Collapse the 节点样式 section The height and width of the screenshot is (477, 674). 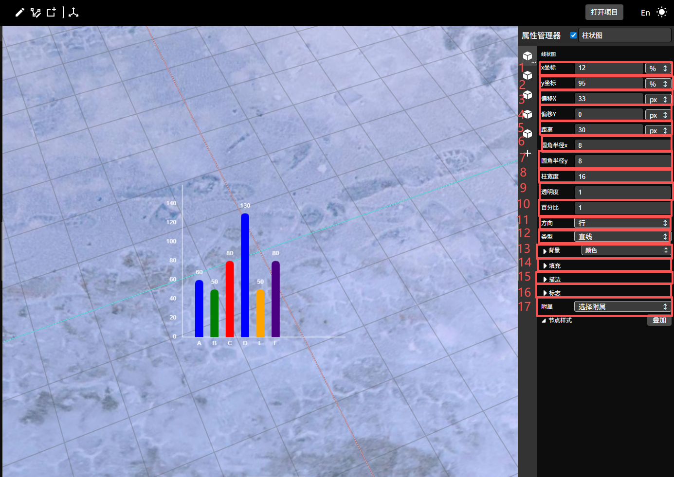[x=544, y=320]
